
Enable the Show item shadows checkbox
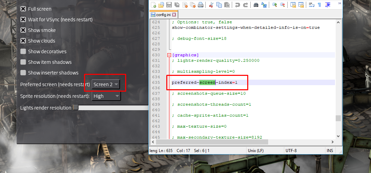tap(23, 62)
